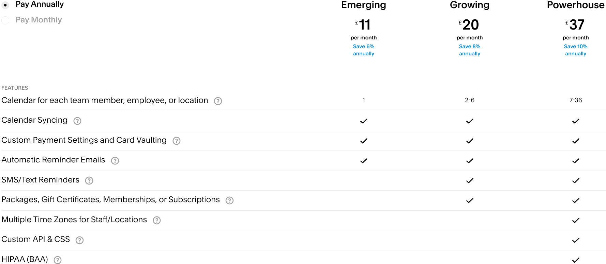Click the Growing plan heading
The height and width of the screenshot is (264, 606).
click(x=469, y=5)
